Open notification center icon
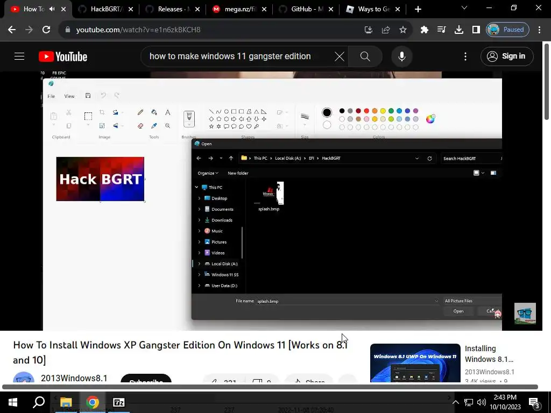The image size is (551, 413). tap(534, 402)
